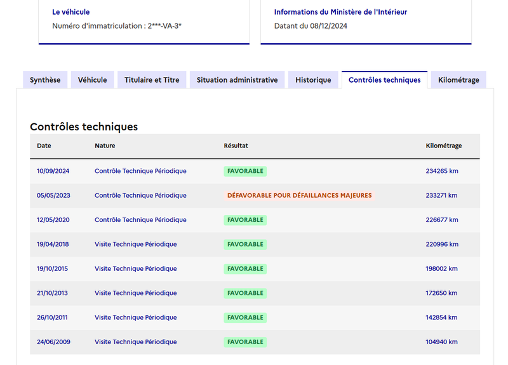Click Contrôle Technique Périodique in the 10/09/2024 row

140,171
